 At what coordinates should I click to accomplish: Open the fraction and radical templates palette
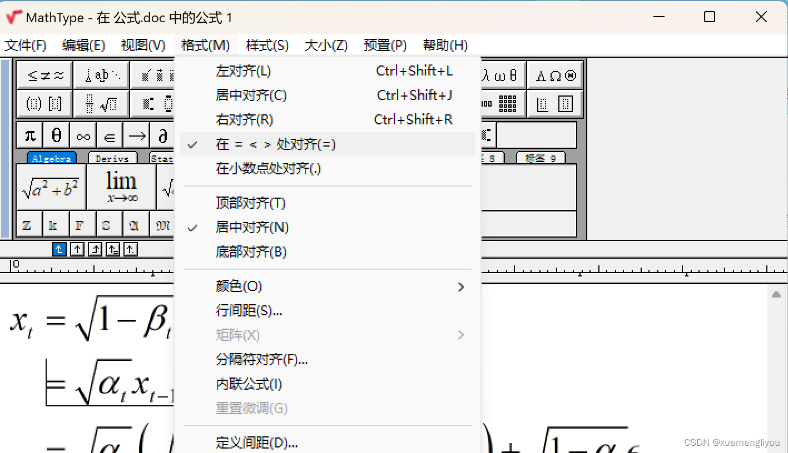pyautogui.click(x=101, y=104)
